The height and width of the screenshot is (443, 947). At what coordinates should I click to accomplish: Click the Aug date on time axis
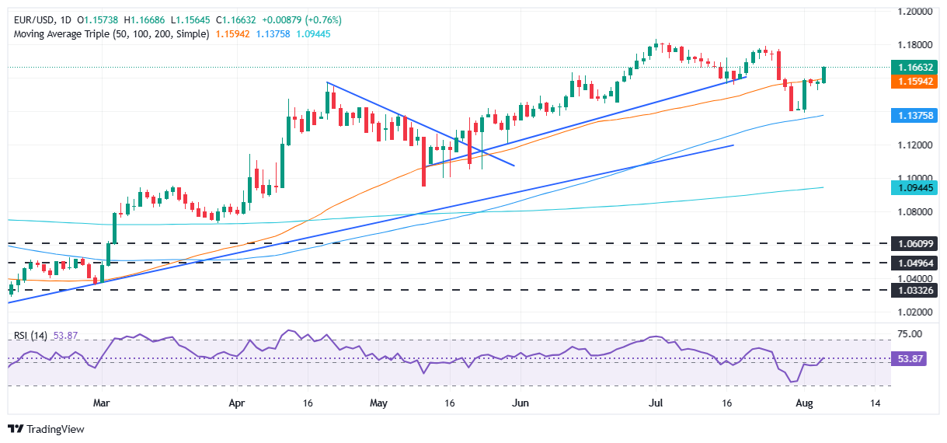coord(804,404)
